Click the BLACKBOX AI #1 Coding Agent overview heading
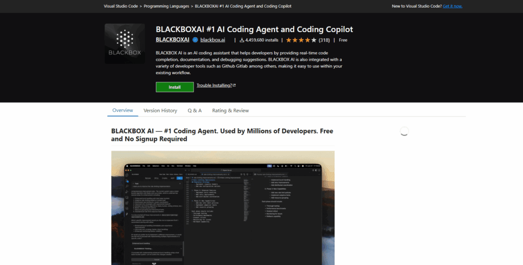523x265 pixels. tap(222, 135)
